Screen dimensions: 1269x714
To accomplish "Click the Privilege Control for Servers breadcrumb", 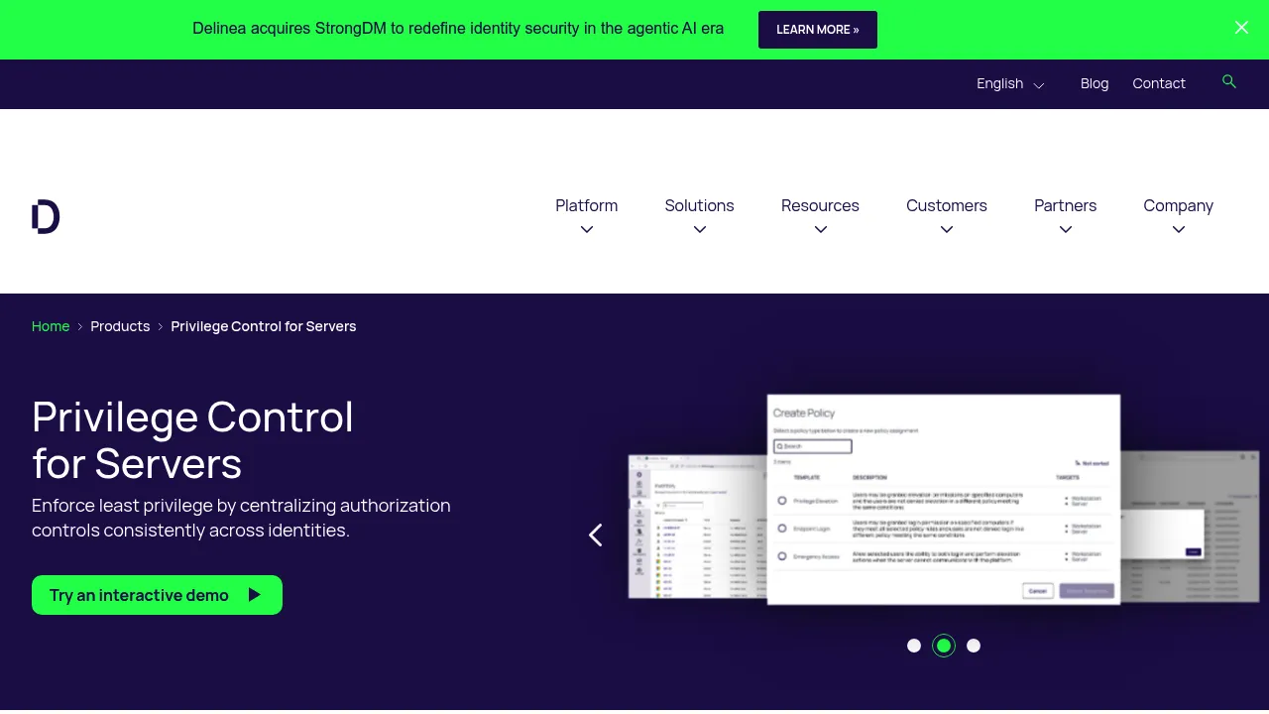I will click(x=264, y=326).
